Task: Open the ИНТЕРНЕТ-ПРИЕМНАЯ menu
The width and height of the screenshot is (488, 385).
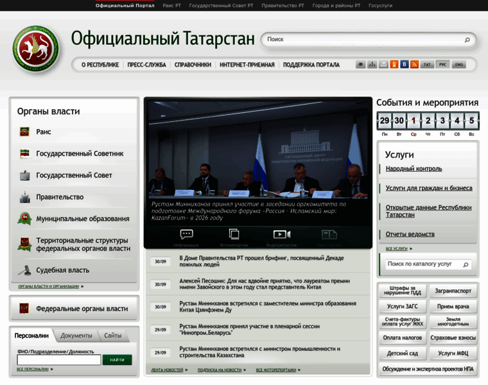Action: pos(247,65)
